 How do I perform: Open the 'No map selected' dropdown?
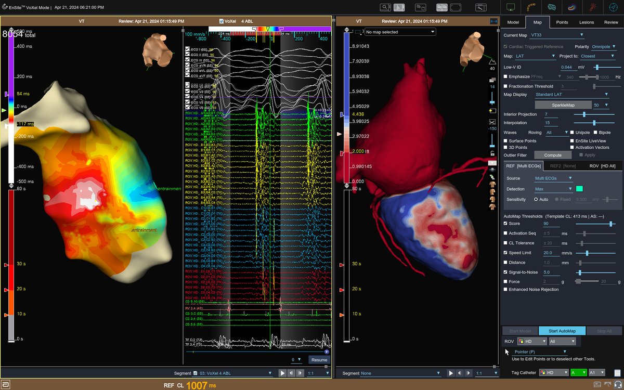pyautogui.click(x=399, y=32)
